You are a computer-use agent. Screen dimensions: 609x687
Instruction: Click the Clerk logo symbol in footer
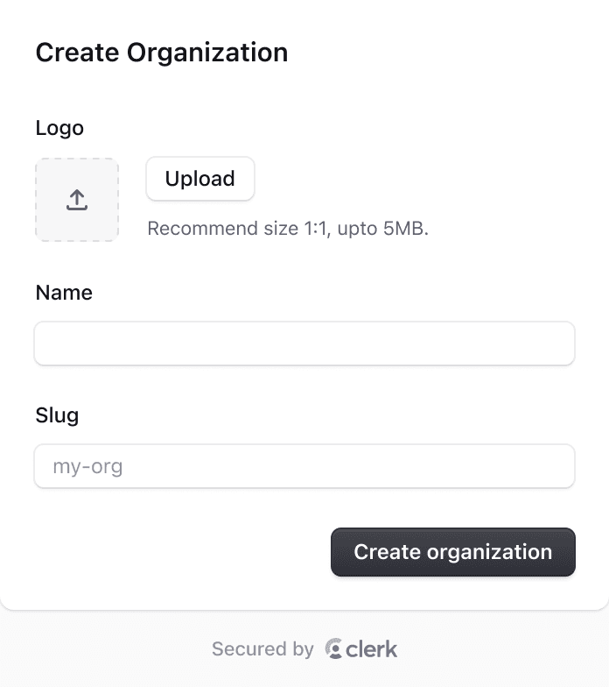(x=333, y=649)
